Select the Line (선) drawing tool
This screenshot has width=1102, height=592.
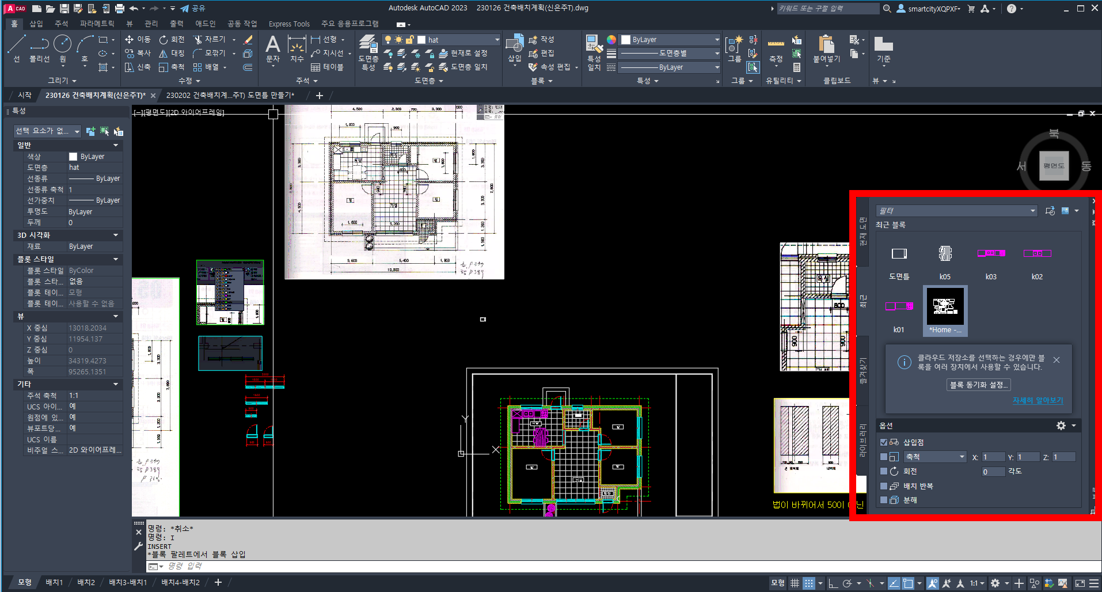click(x=16, y=48)
